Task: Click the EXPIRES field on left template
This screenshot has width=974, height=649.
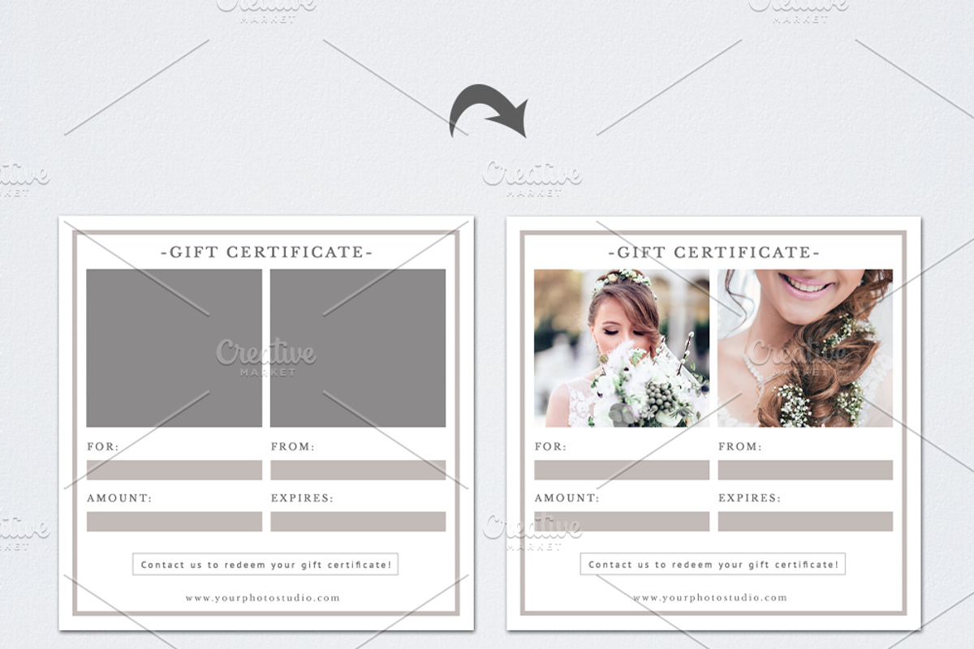Action: tap(358, 522)
